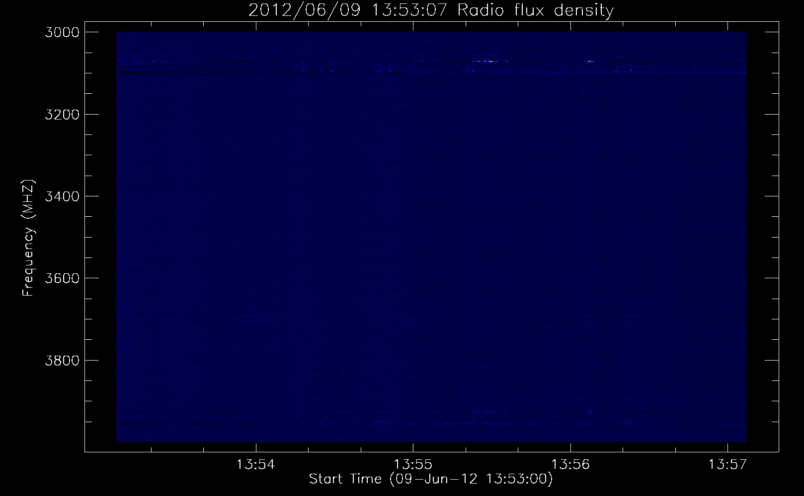Image resolution: width=804 pixels, height=496 pixels.
Task: Click the "Frequency (MHZ)" axis label
Action: 28,237
